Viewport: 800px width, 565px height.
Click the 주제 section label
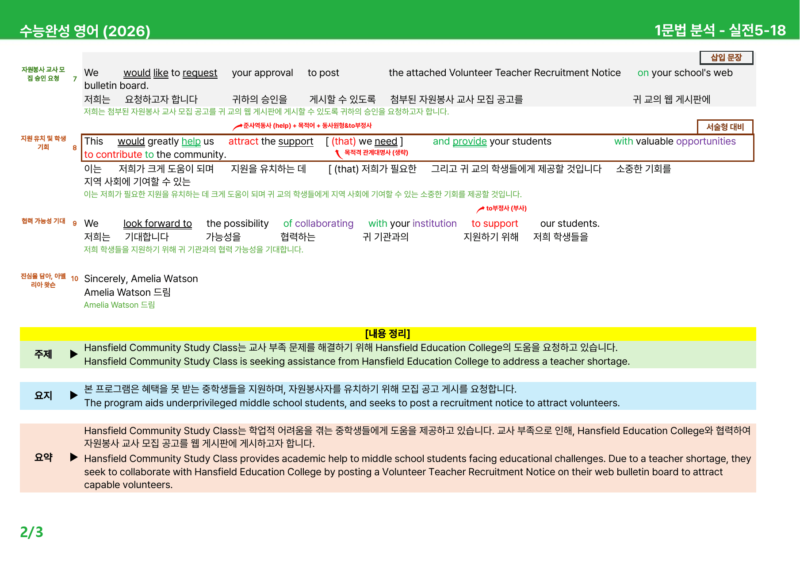click(x=43, y=354)
